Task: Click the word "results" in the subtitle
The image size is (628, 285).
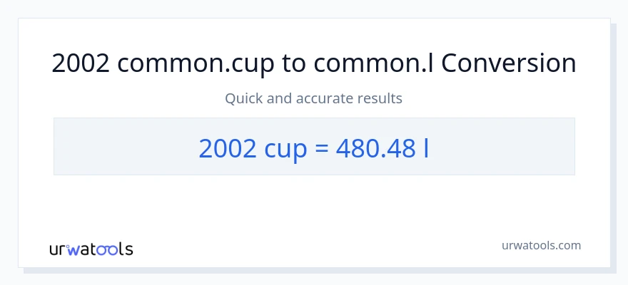Action: [380, 98]
